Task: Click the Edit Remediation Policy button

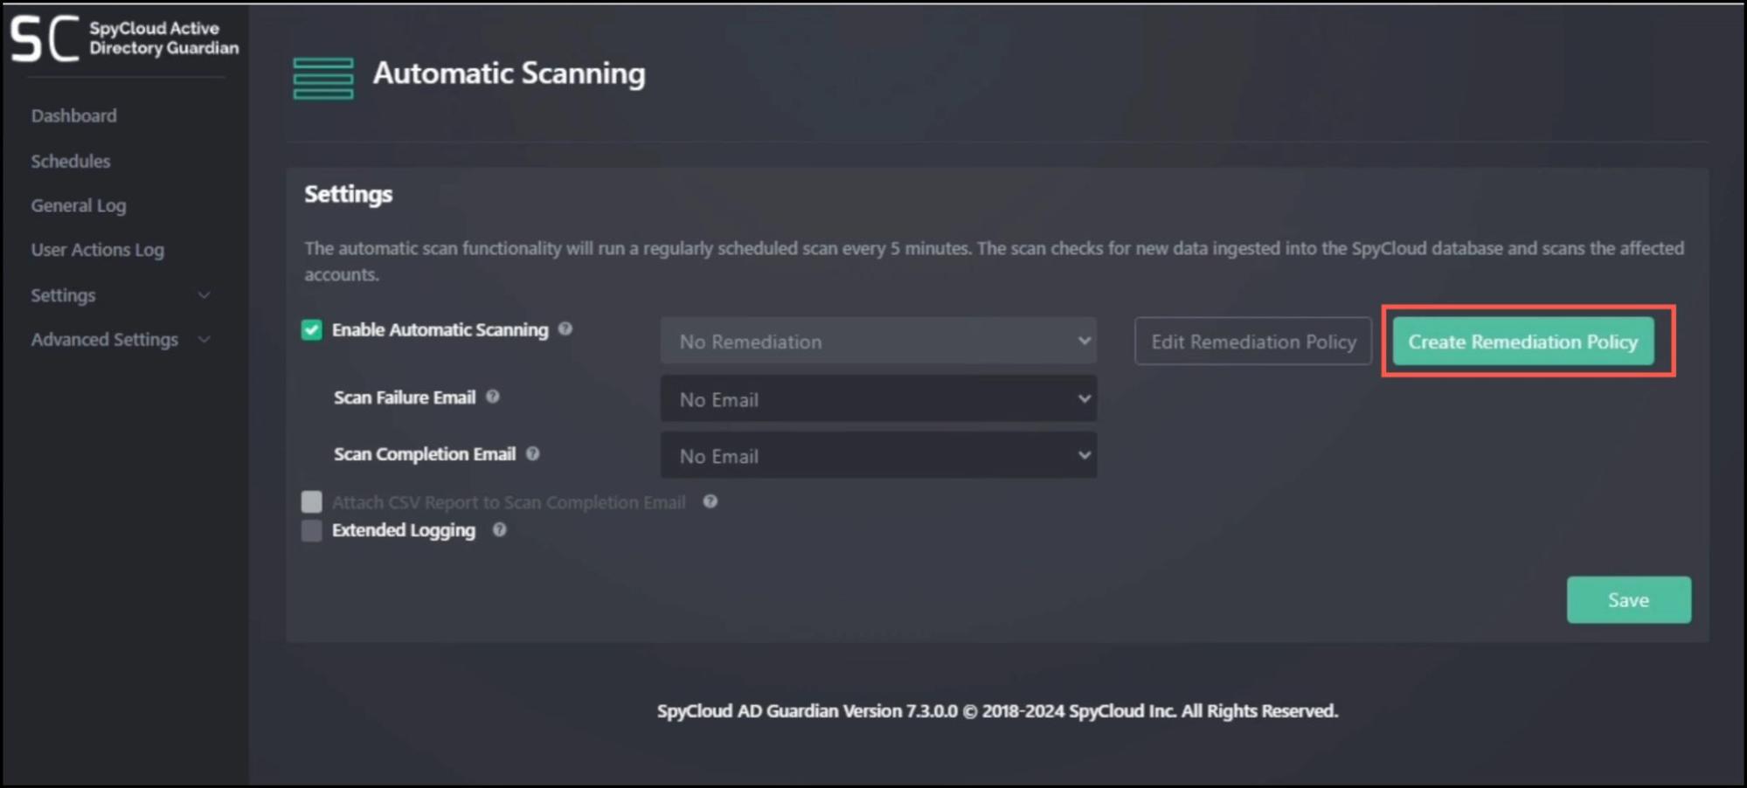Action: tap(1253, 341)
